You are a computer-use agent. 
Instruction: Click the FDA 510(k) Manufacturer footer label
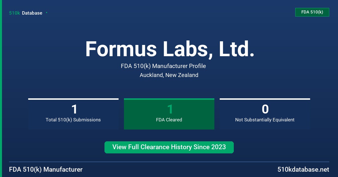click(x=46, y=169)
